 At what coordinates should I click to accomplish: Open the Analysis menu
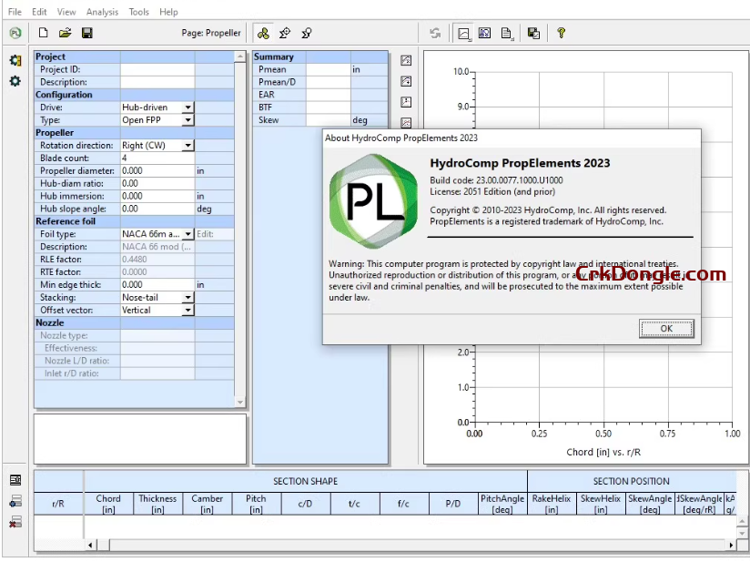click(x=101, y=12)
